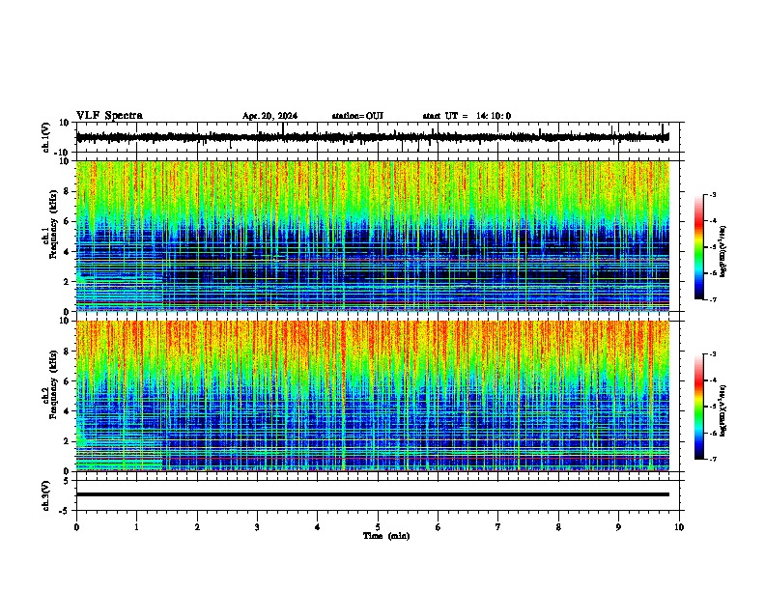Click the ch.1 spectrogram color scale bar
The width and height of the screenshot is (765, 591).
(x=699, y=247)
